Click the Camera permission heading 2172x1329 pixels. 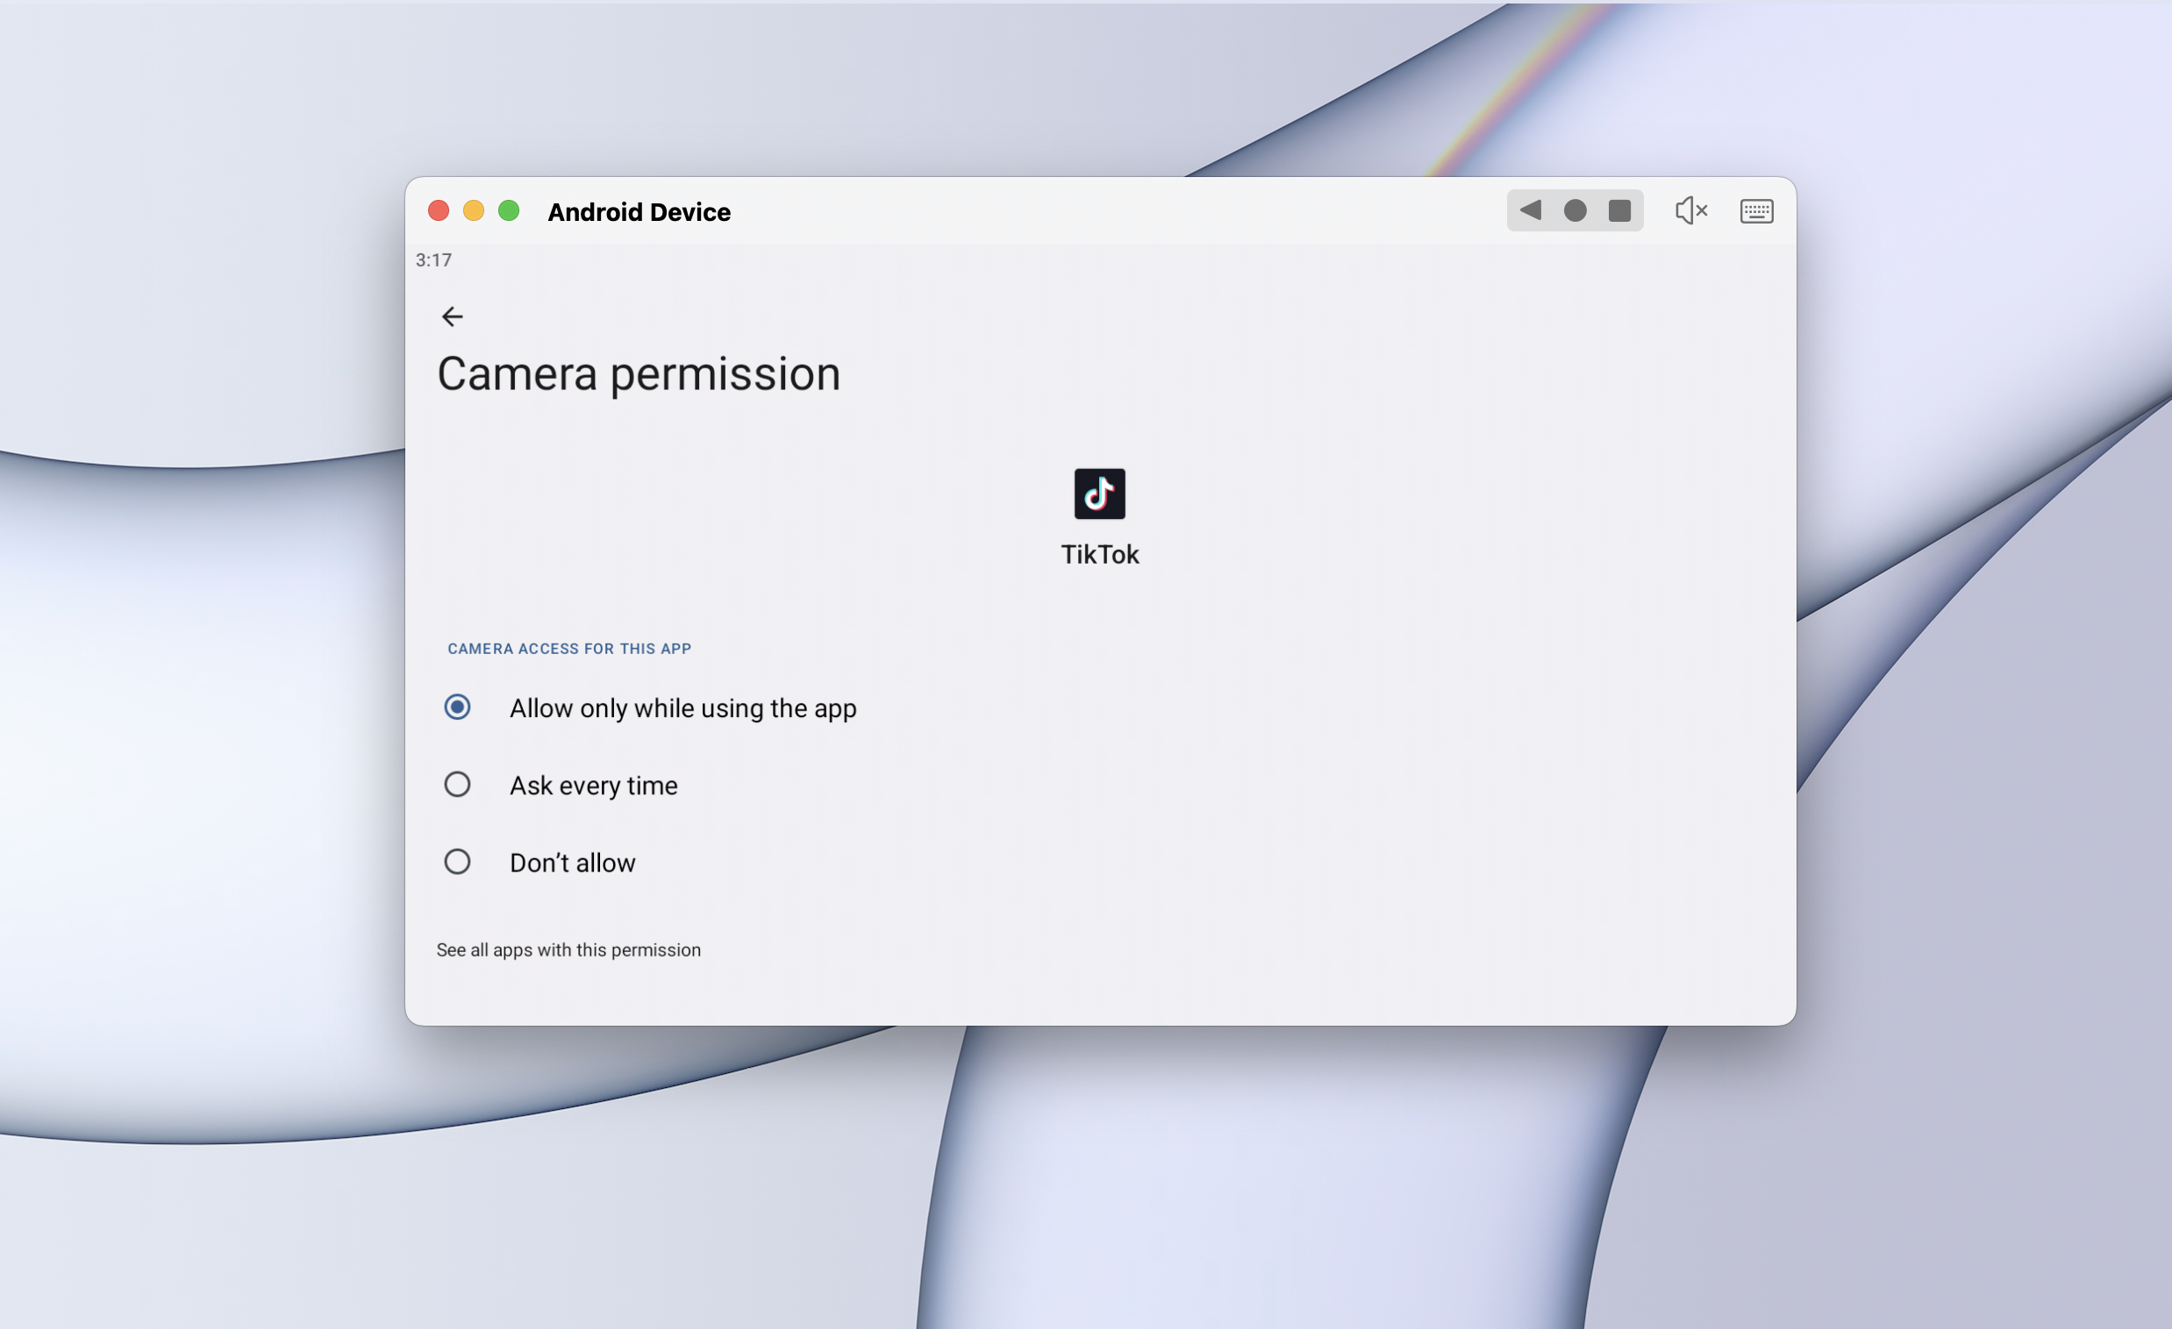639,374
